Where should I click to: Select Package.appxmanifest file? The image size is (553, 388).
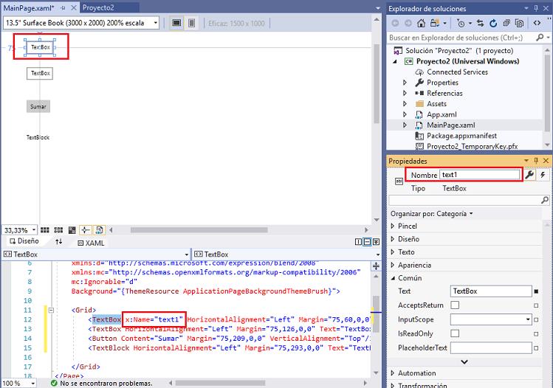pos(461,136)
